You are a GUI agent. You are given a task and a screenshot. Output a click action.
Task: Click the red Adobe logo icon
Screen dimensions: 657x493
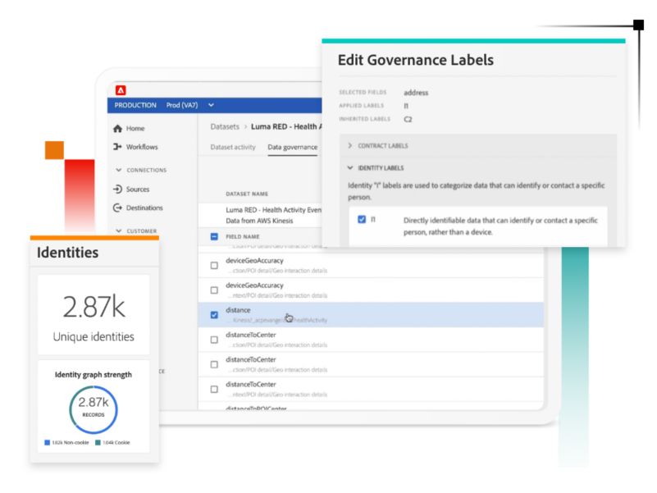(x=121, y=90)
